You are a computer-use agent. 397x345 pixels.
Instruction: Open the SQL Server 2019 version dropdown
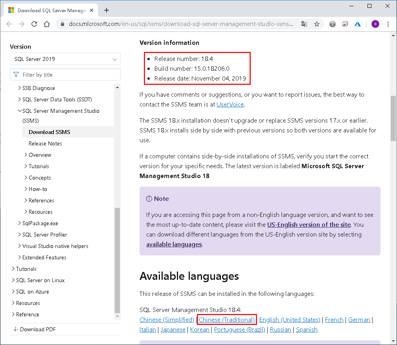click(65, 59)
